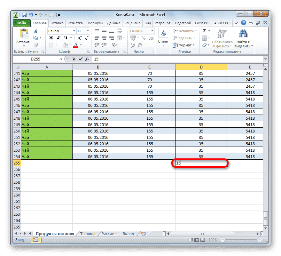
Task: Open the font color dropdown arrow
Action: coord(81,45)
